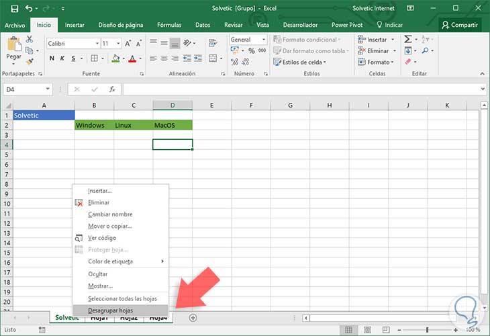Align text to the top
Screen dimensions: 490x336
tap(153, 42)
